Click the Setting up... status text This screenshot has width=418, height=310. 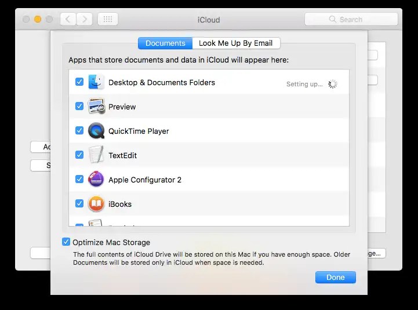304,84
